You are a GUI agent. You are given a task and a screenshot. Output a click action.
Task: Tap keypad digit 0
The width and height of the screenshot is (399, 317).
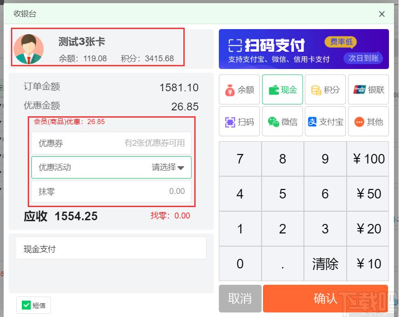coord(240,264)
